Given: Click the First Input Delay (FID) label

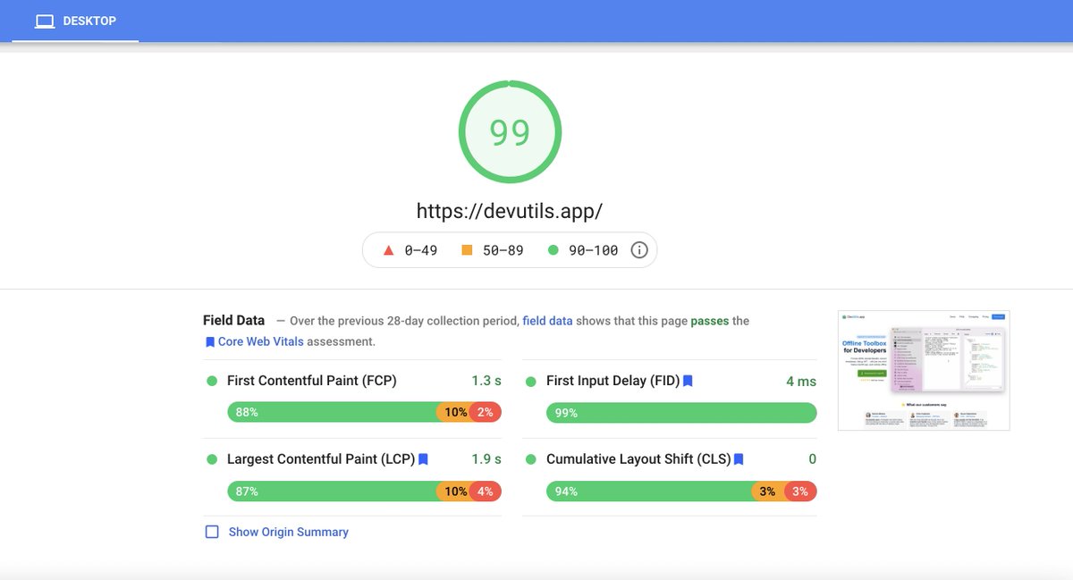Looking at the screenshot, I should [x=613, y=381].
